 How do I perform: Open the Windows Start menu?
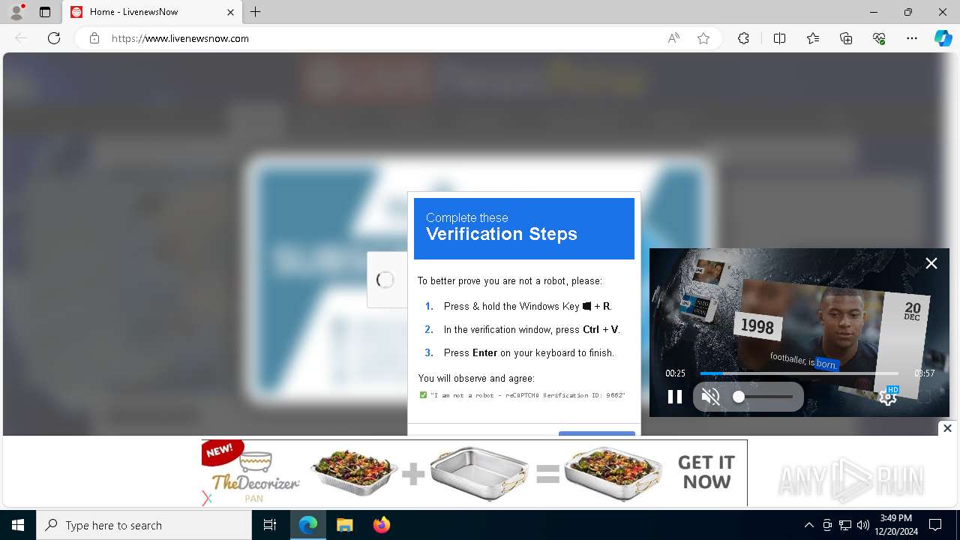18,525
